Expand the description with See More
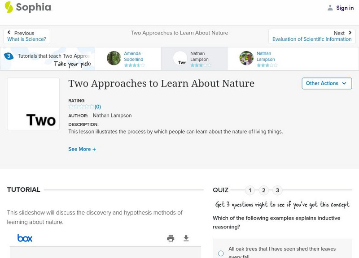The height and width of the screenshot is (258, 359). [82, 149]
